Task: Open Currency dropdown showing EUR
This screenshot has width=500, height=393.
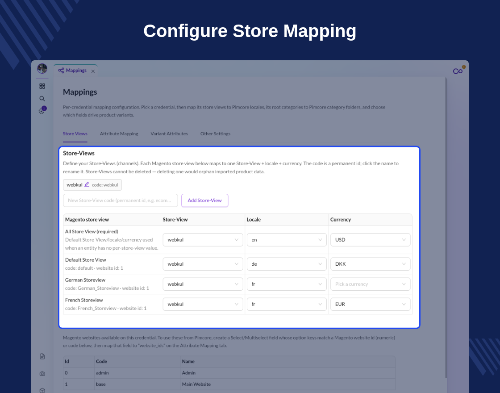Action: click(370, 304)
